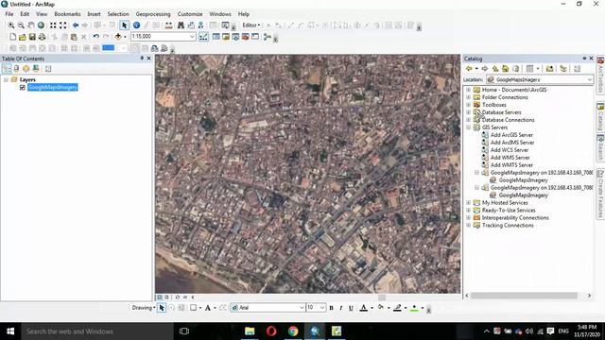Open the File menu

pos(9,14)
